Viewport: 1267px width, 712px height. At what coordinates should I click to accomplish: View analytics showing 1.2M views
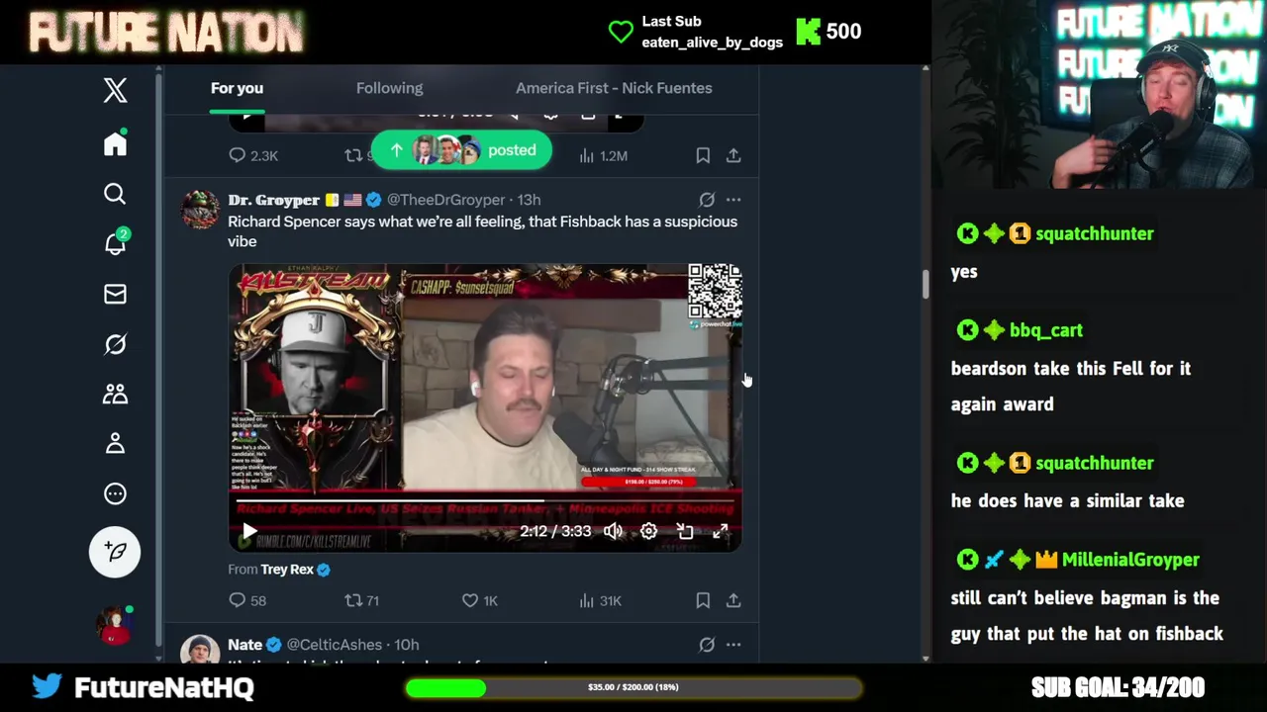603,155
